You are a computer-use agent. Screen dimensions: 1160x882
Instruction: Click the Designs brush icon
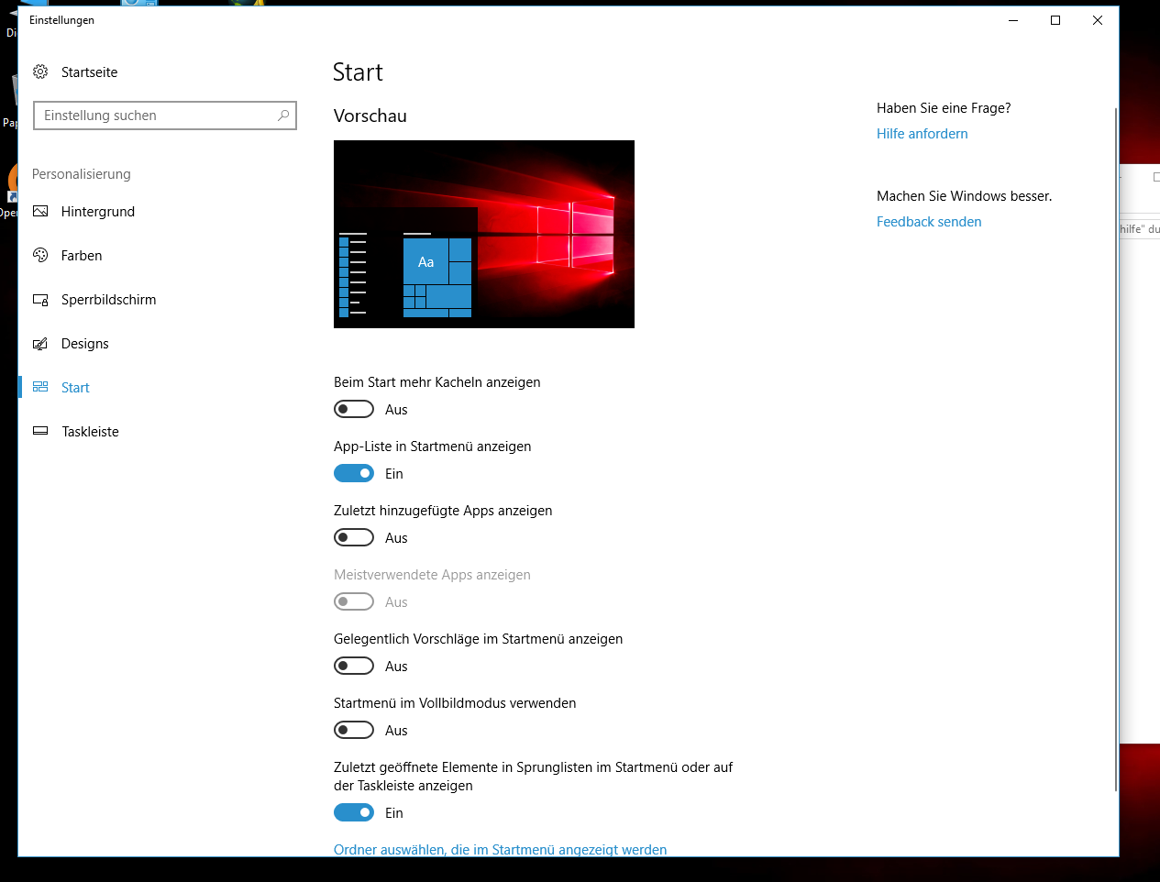point(40,343)
